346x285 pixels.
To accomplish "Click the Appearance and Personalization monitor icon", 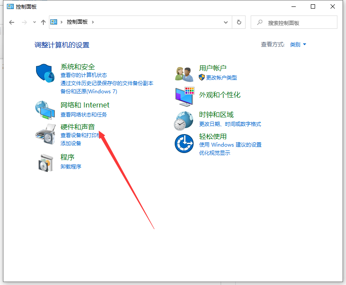I will pyautogui.click(x=185, y=96).
